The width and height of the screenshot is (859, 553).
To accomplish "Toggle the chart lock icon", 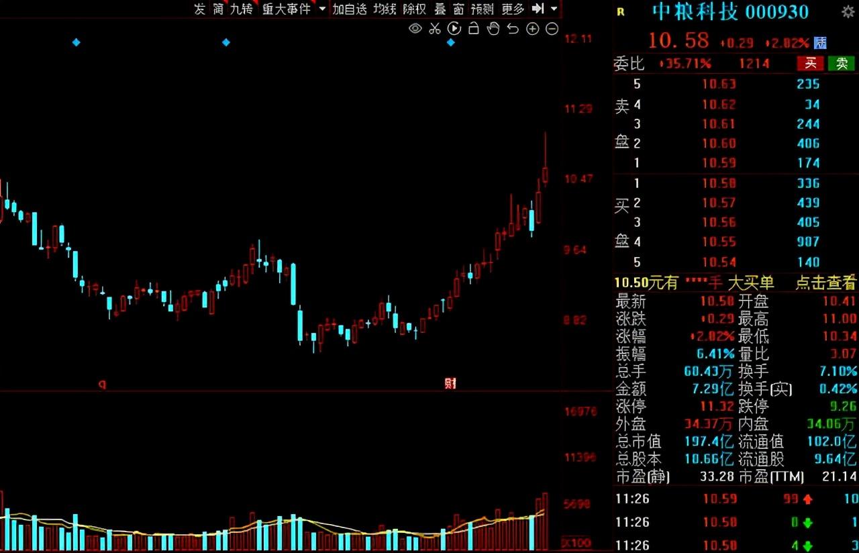I will pyautogui.click(x=473, y=28).
